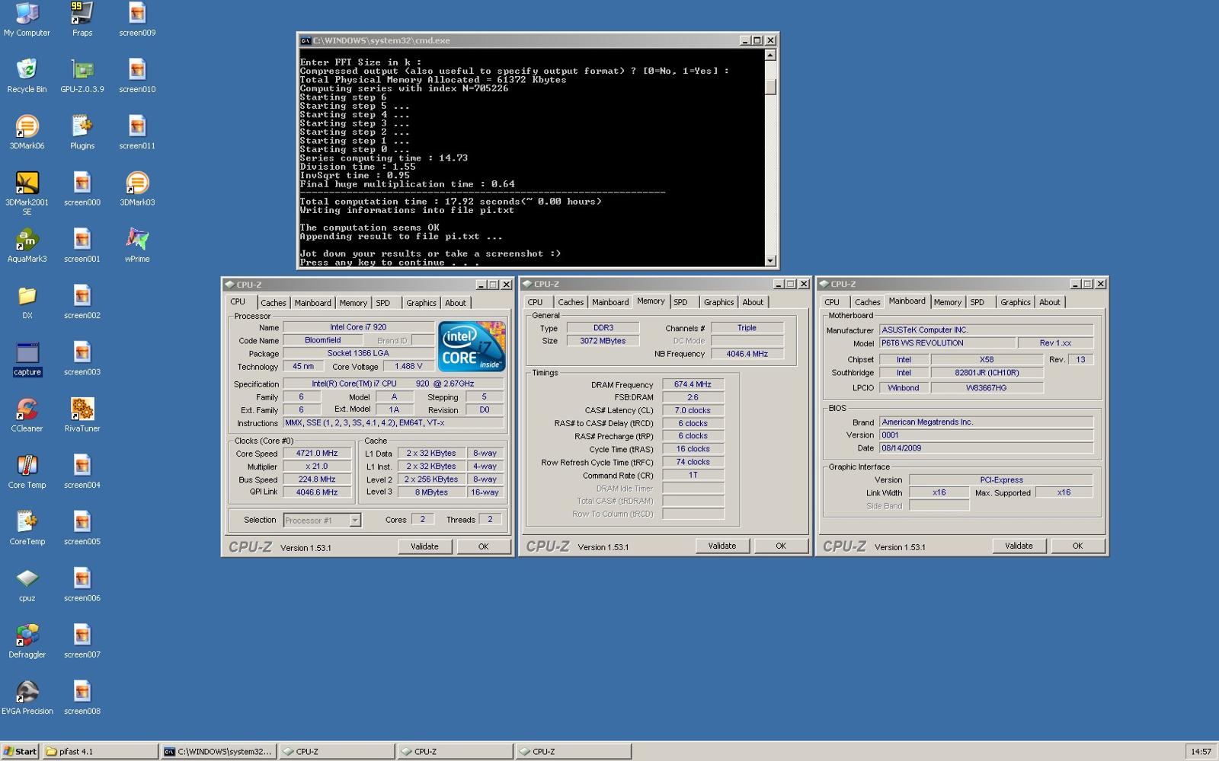Image resolution: width=1219 pixels, height=761 pixels.
Task: Click the Southbridge value 82801JR (ICH10R)
Action: click(987, 373)
